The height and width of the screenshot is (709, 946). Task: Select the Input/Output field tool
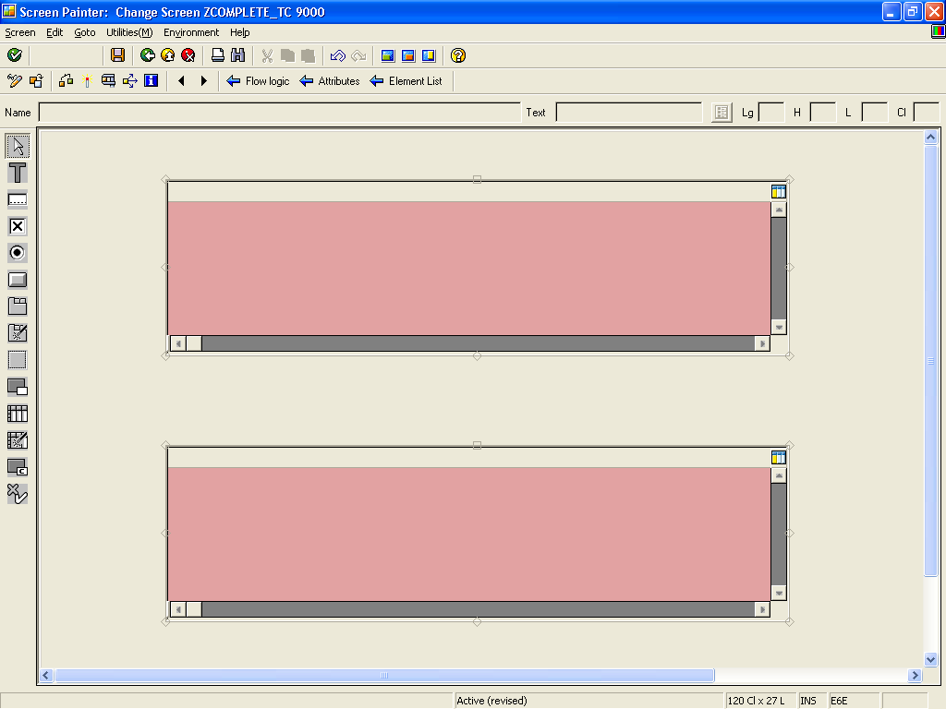[x=16, y=199]
